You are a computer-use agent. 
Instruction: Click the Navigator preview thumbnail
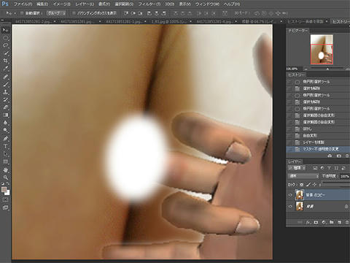coord(322,50)
